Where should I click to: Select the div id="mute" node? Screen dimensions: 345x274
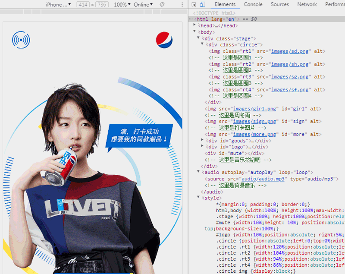(235, 153)
